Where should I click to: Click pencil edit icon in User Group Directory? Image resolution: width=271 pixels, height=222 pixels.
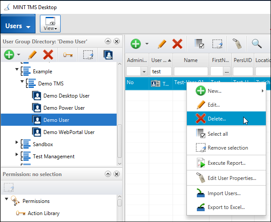tap(33, 55)
